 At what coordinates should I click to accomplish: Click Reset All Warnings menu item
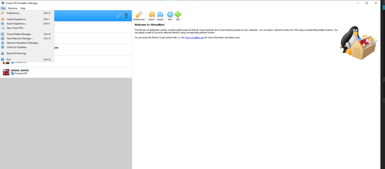click(16, 53)
